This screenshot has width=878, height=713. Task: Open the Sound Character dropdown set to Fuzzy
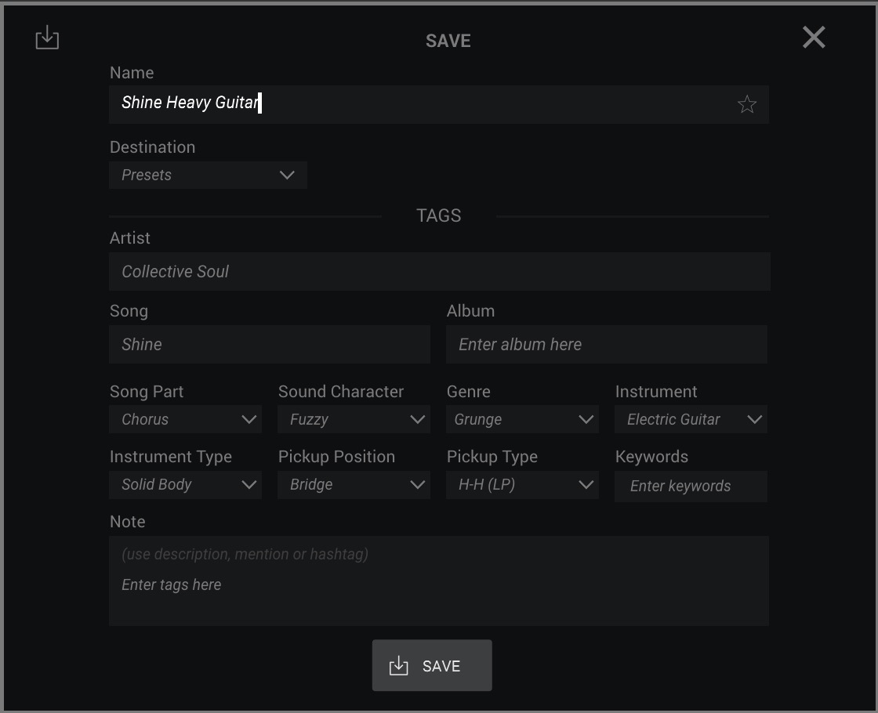coord(354,419)
